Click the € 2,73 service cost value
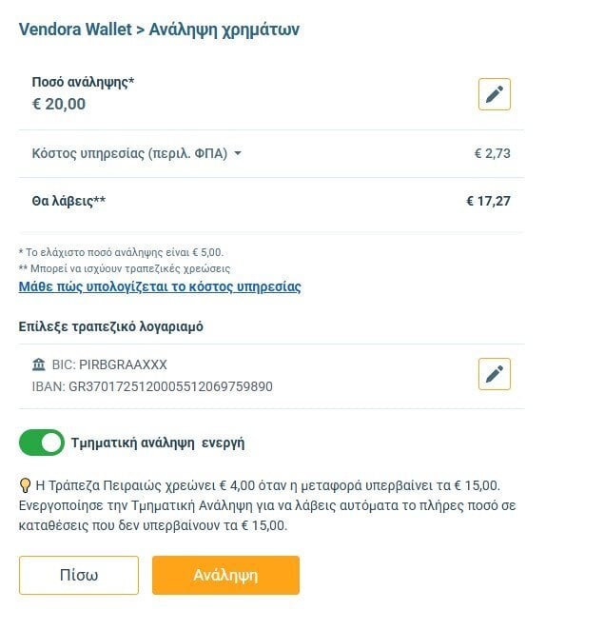This screenshot has width=604, height=630. (x=493, y=153)
